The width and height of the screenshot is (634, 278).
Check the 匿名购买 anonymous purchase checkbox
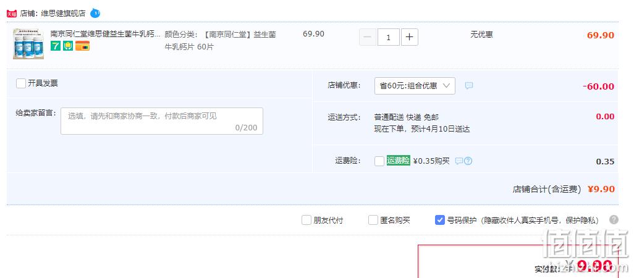click(373, 220)
